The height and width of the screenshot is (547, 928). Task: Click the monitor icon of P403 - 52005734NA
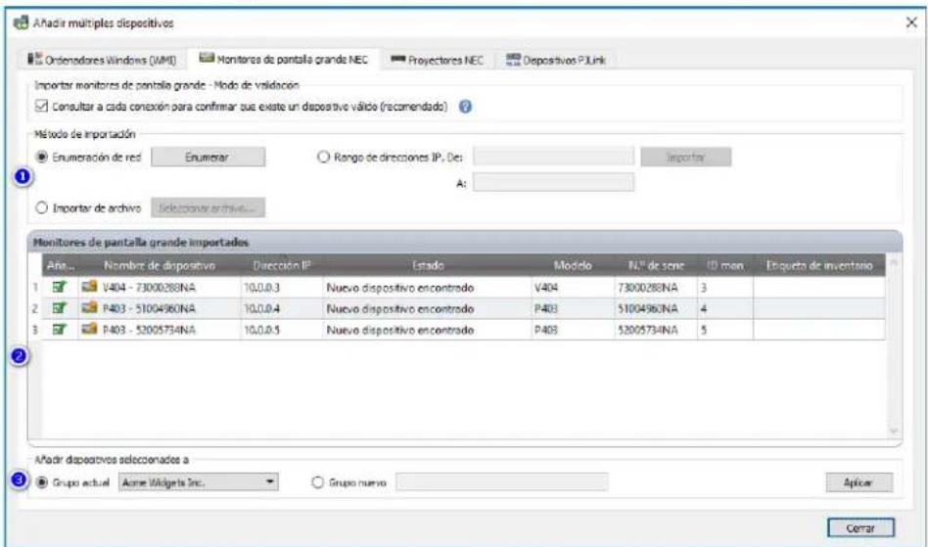click(89, 329)
